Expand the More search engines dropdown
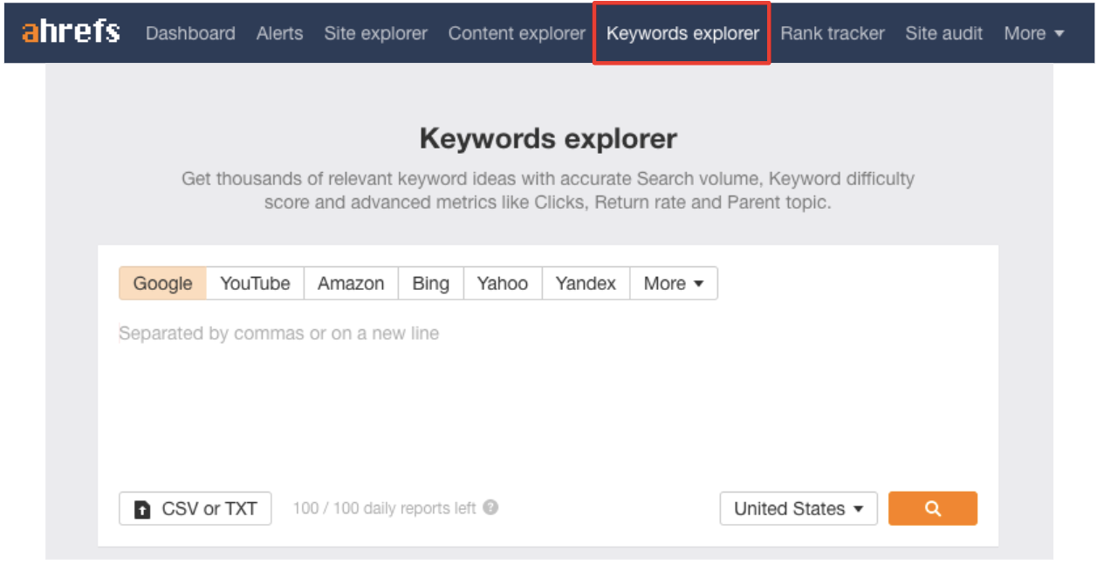 (x=673, y=284)
